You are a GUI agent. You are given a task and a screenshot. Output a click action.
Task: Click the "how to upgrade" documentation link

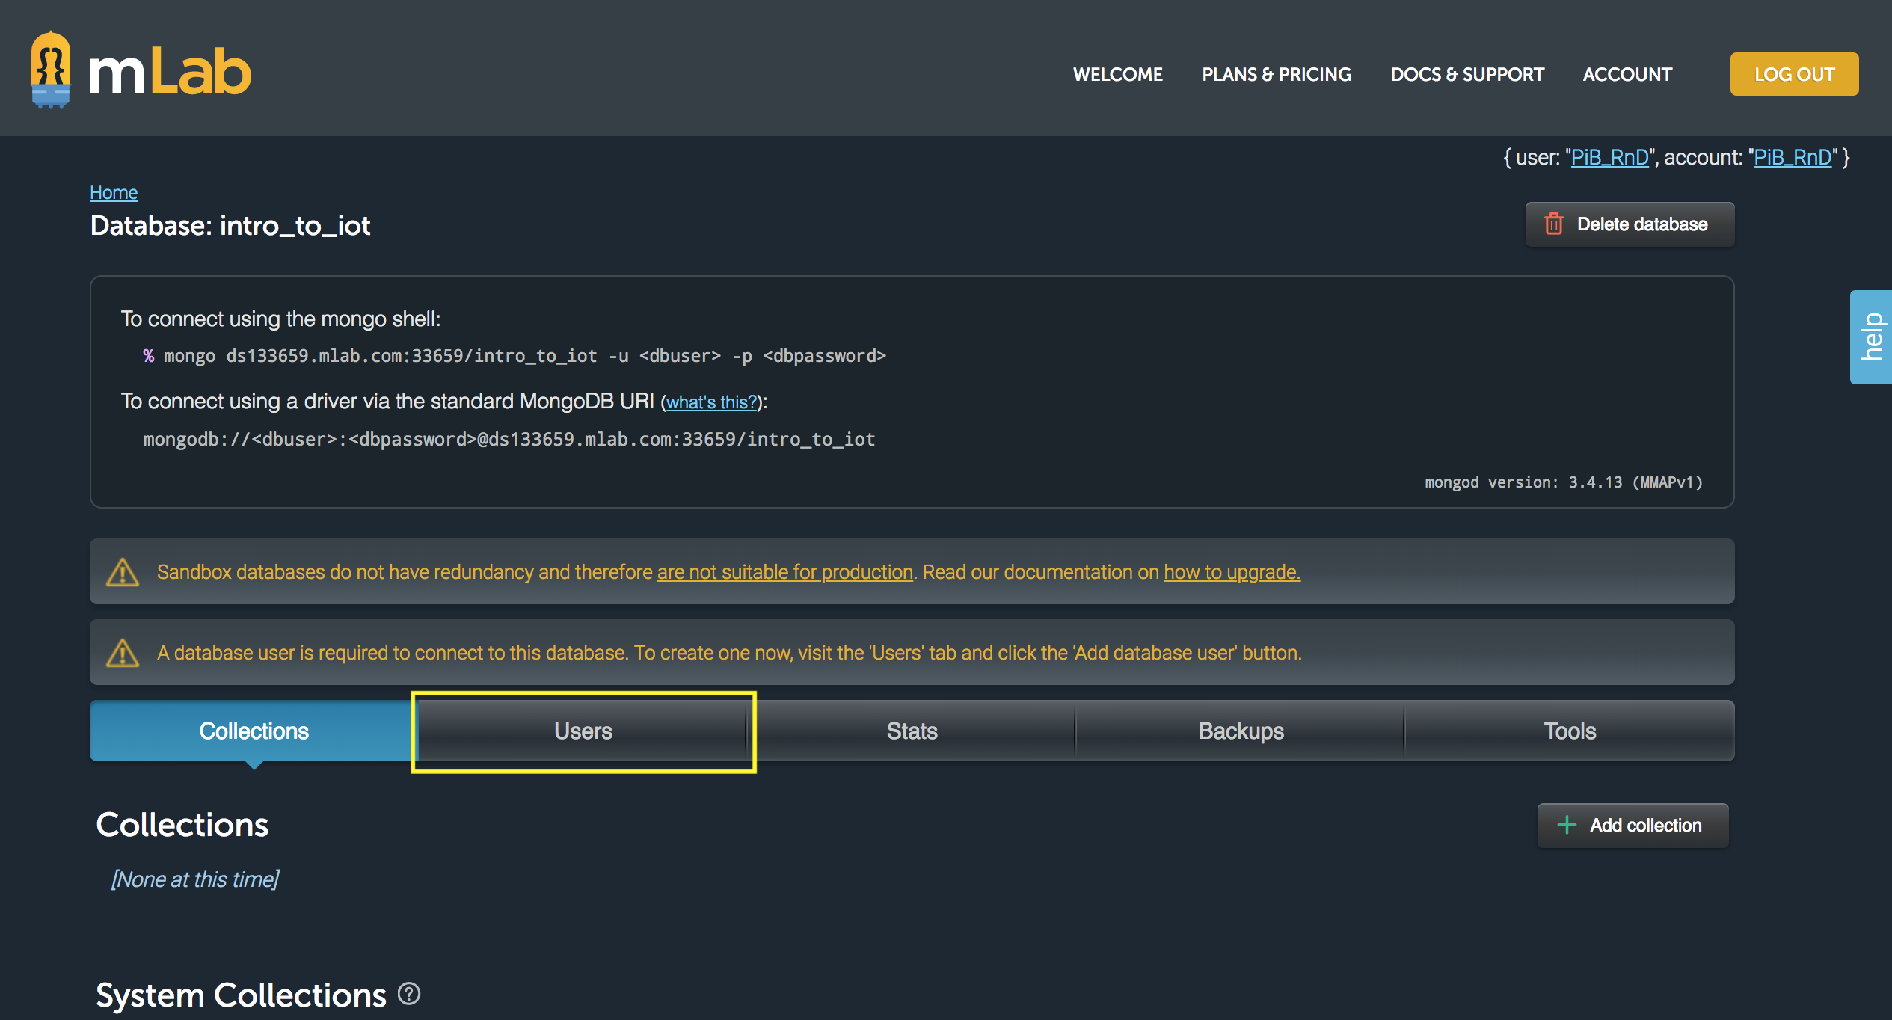(1232, 572)
